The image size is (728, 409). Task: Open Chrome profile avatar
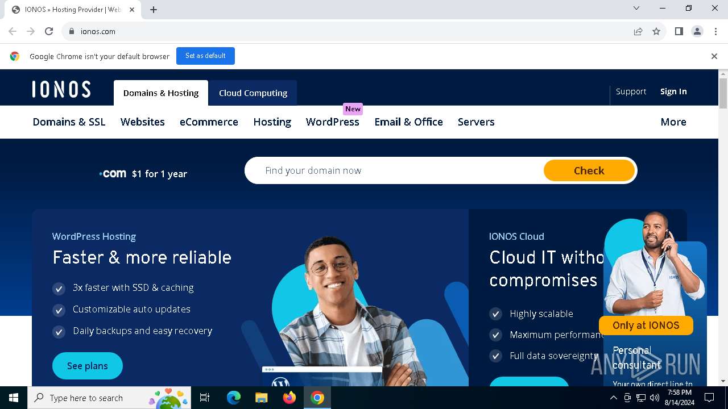coord(697,31)
